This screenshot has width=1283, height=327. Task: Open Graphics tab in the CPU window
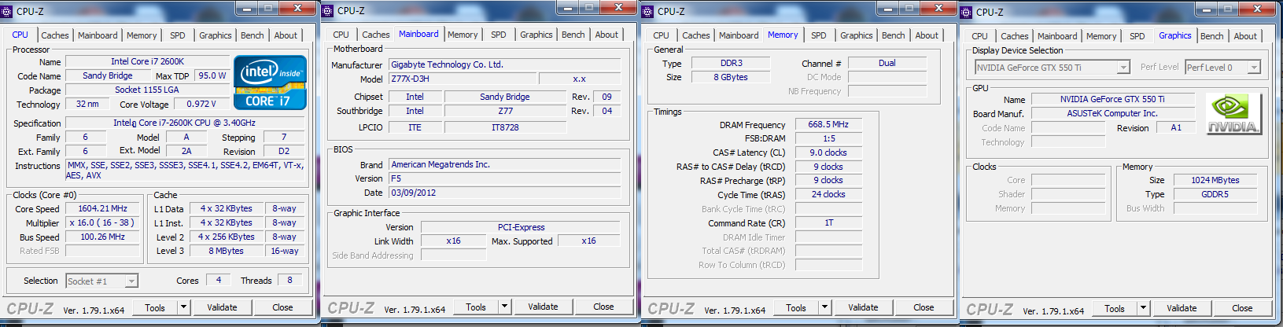pyautogui.click(x=216, y=35)
